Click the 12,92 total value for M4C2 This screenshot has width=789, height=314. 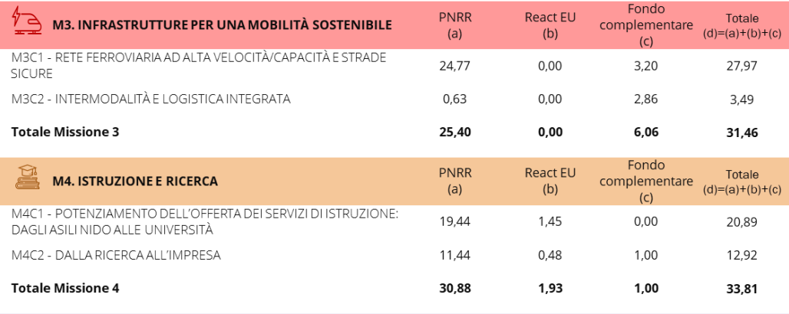[741, 256]
